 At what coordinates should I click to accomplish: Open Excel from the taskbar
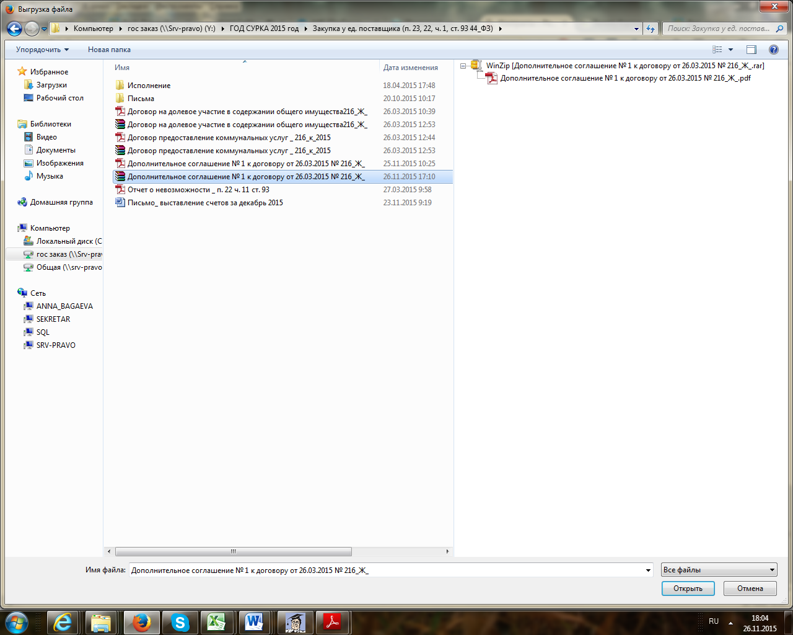pyautogui.click(x=217, y=622)
